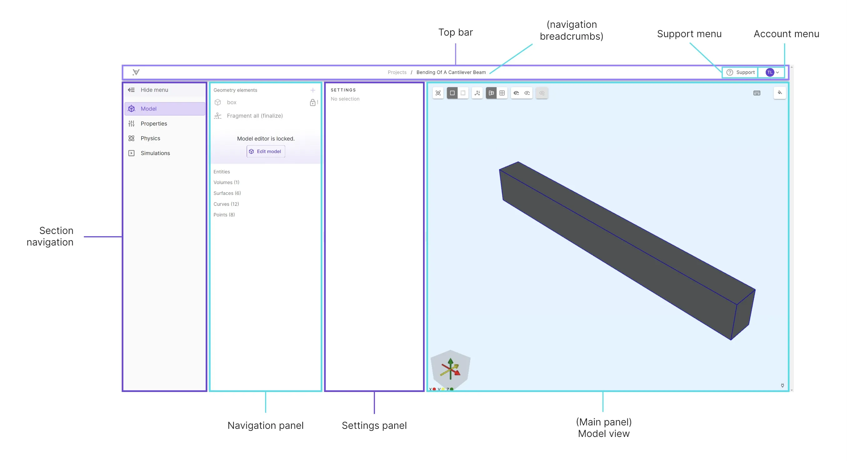Click the greyed-out eye reset visibility icon
This screenshot has width=847, height=461.
[x=542, y=93]
